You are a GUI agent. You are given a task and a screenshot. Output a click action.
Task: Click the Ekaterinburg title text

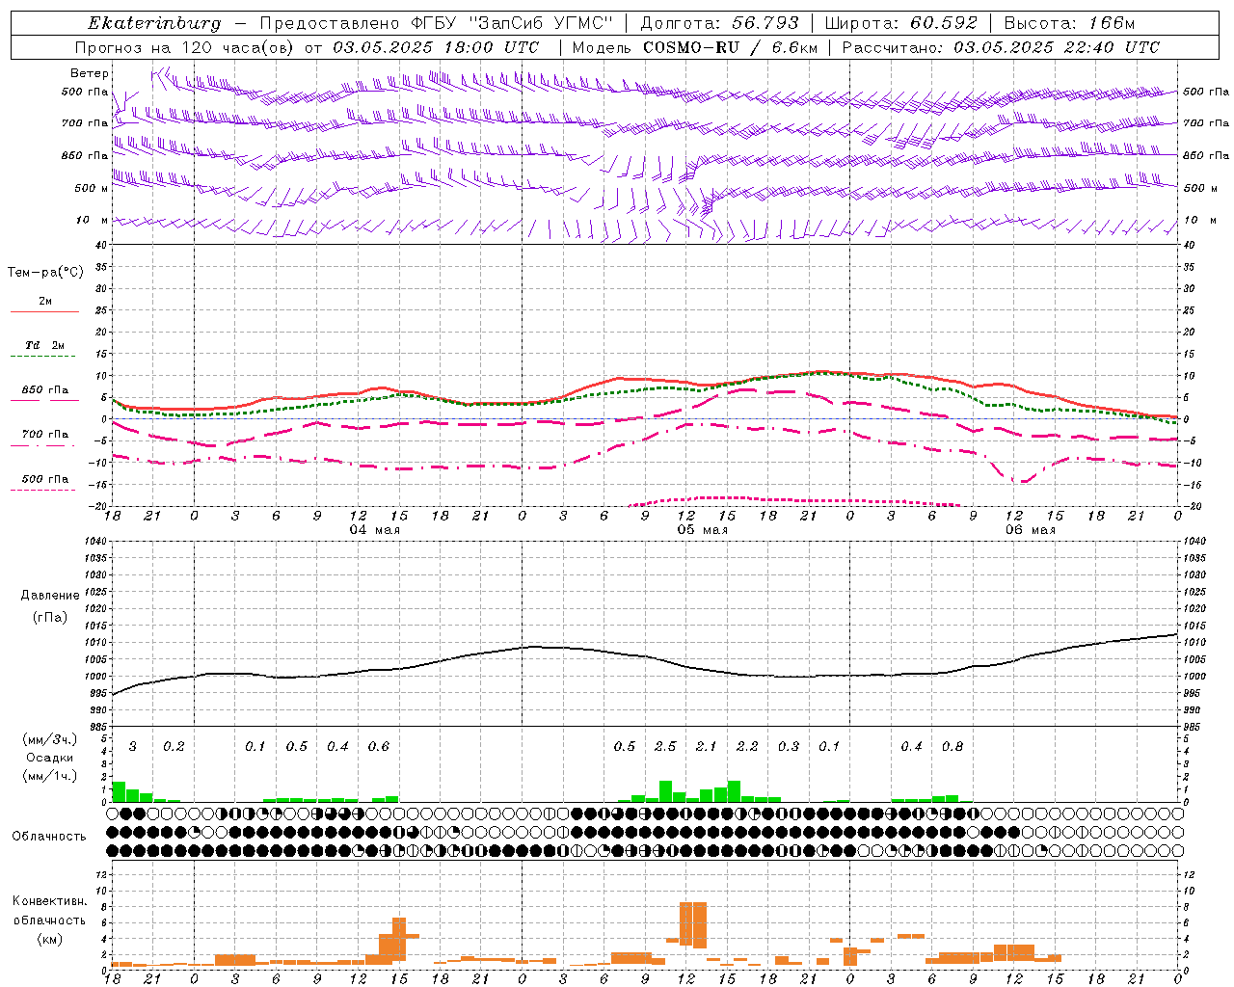[x=154, y=23]
